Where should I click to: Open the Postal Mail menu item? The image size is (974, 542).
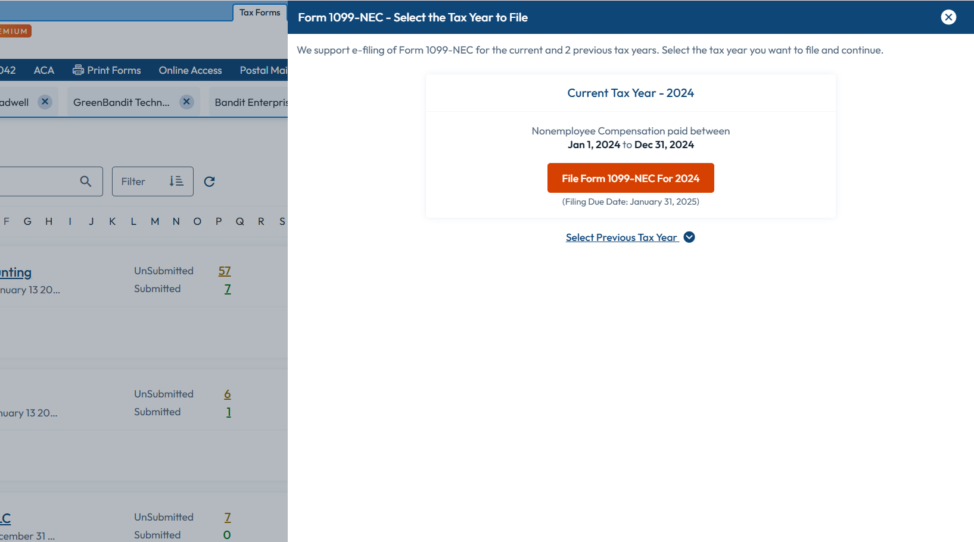264,70
